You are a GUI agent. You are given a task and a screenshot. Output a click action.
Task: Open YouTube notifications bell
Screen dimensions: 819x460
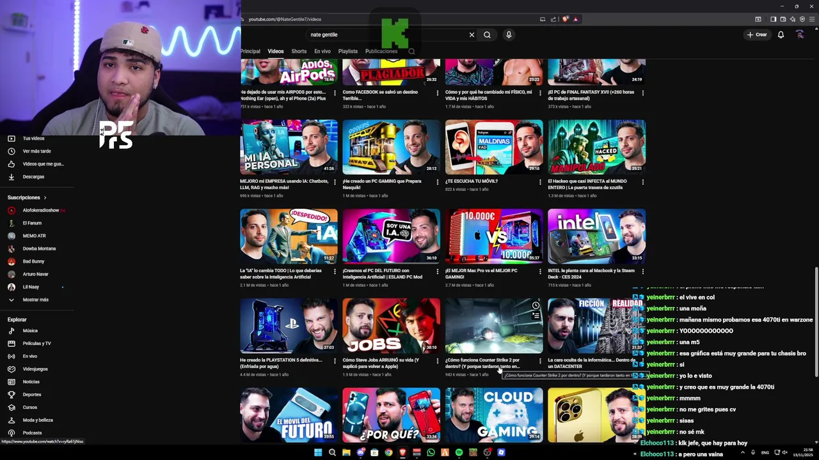click(x=781, y=34)
